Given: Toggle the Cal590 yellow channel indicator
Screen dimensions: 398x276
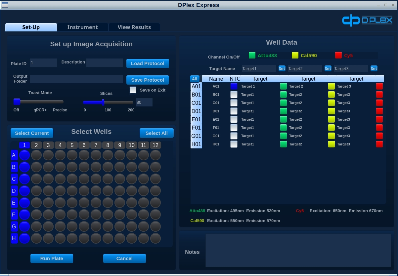Looking at the screenshot, I should tap(295, 55).
